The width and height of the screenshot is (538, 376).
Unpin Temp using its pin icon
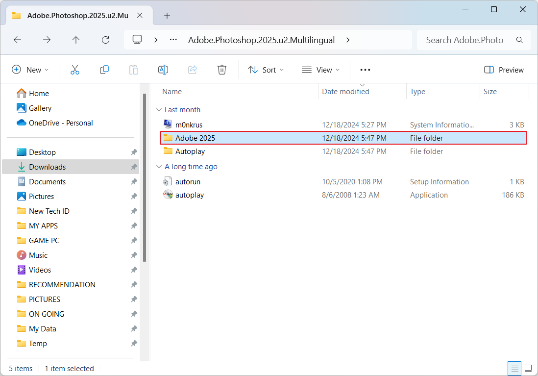point(134,343)
